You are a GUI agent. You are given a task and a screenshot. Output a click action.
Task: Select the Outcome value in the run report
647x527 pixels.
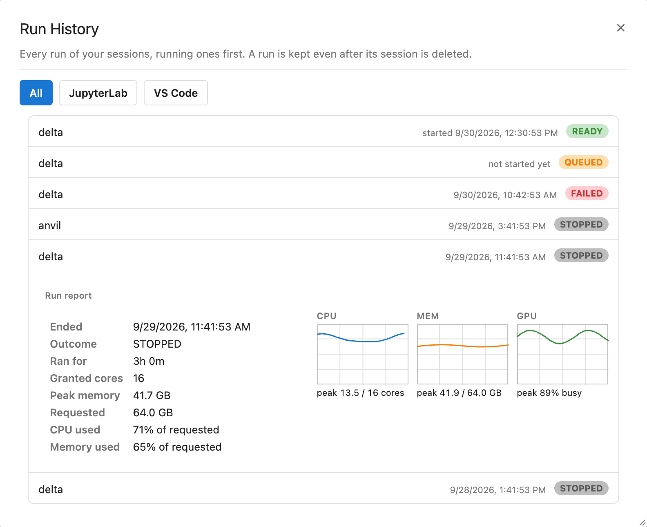[x=157, y=344]
